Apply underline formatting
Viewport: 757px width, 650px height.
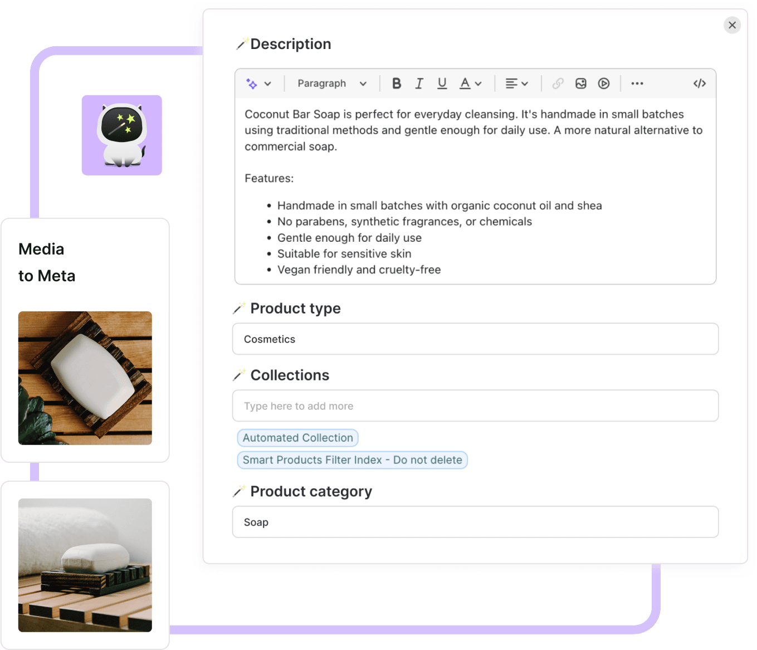(442, 84)
